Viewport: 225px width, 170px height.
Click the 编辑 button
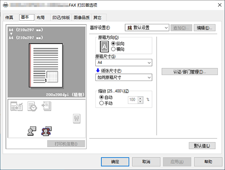point(204,28)
